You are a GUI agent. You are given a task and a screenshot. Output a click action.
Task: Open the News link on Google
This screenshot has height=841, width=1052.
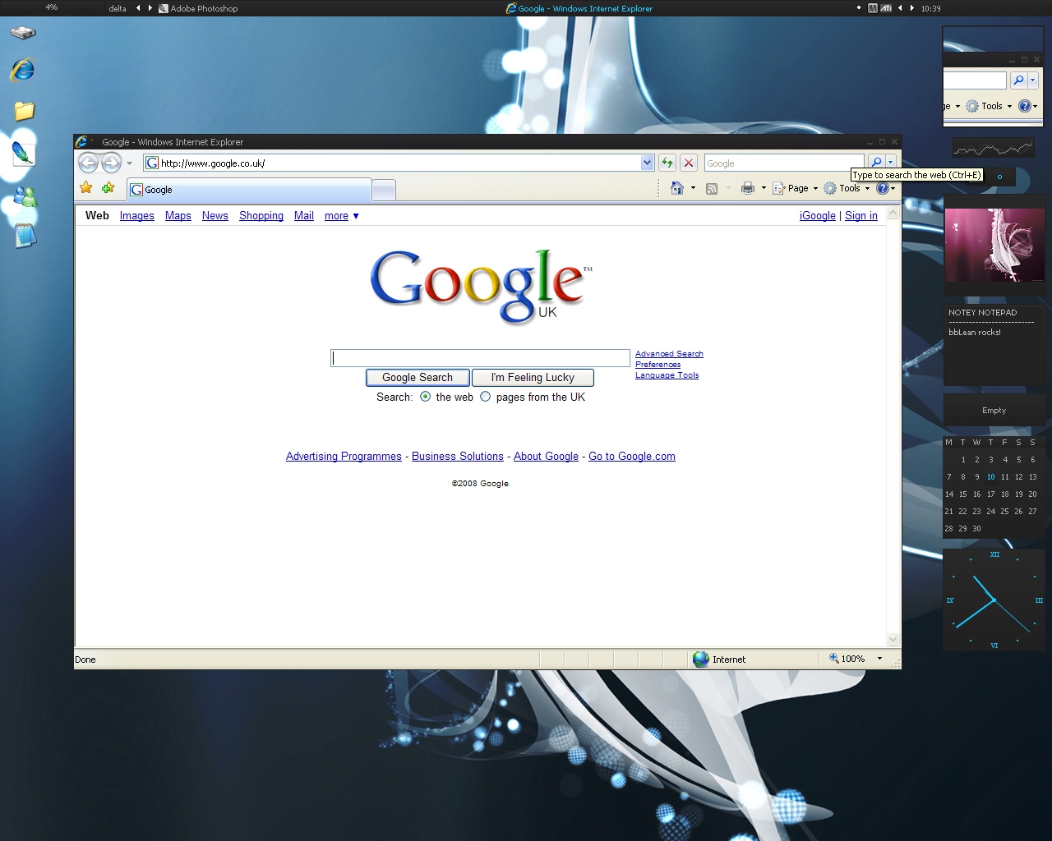tap(215, 216)
